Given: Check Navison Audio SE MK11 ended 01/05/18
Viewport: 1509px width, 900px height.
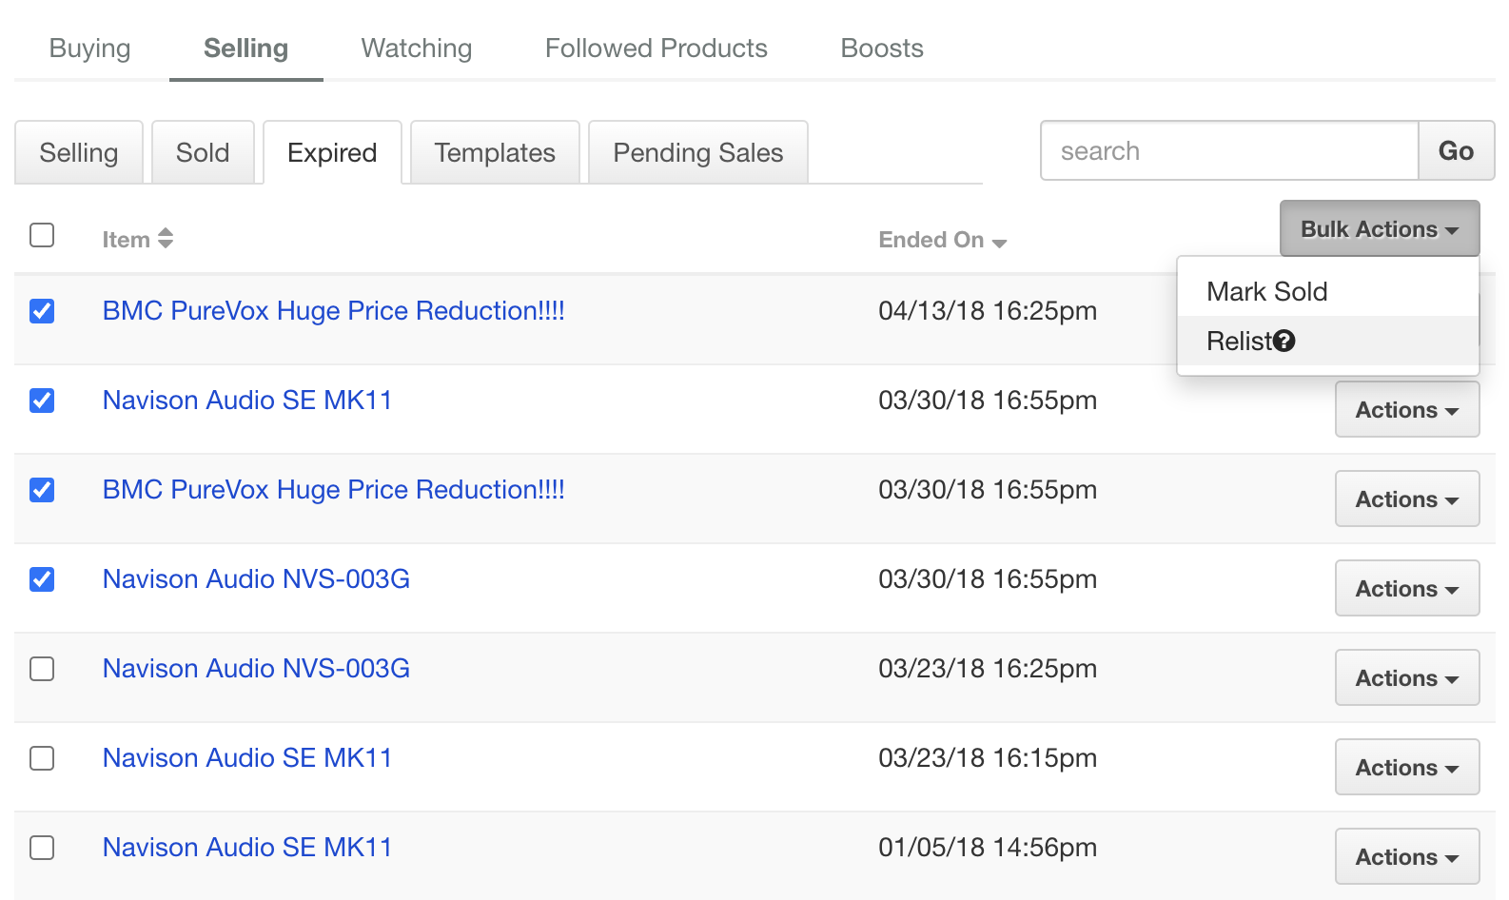Looking at the screenshot, I should tap(42, 848).
